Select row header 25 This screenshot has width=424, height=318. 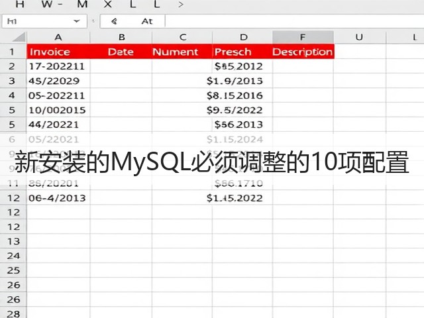click(13, 270)
